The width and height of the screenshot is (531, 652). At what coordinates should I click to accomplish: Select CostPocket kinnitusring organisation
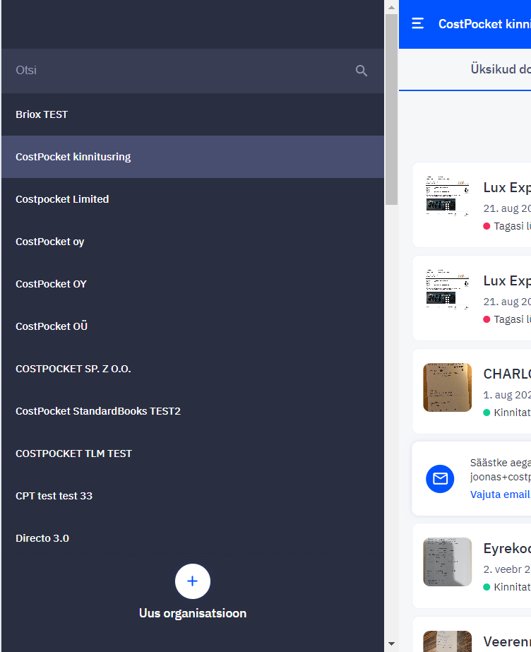click(x=193, y=157)
